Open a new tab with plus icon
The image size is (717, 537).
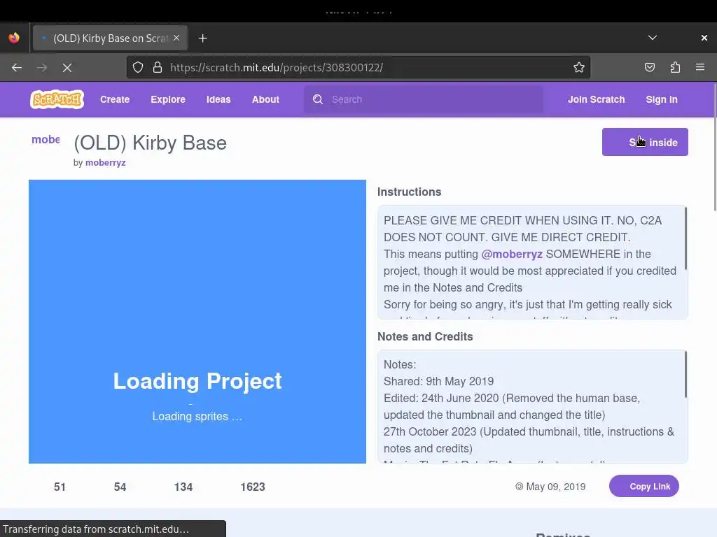202,38
